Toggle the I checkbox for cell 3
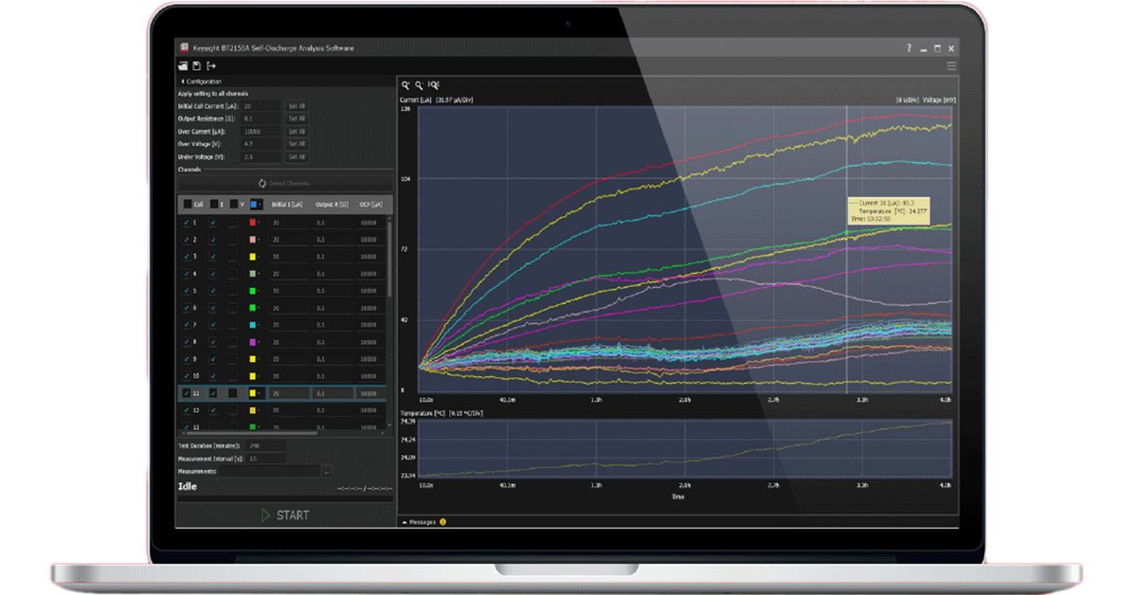 coord(212,257)
